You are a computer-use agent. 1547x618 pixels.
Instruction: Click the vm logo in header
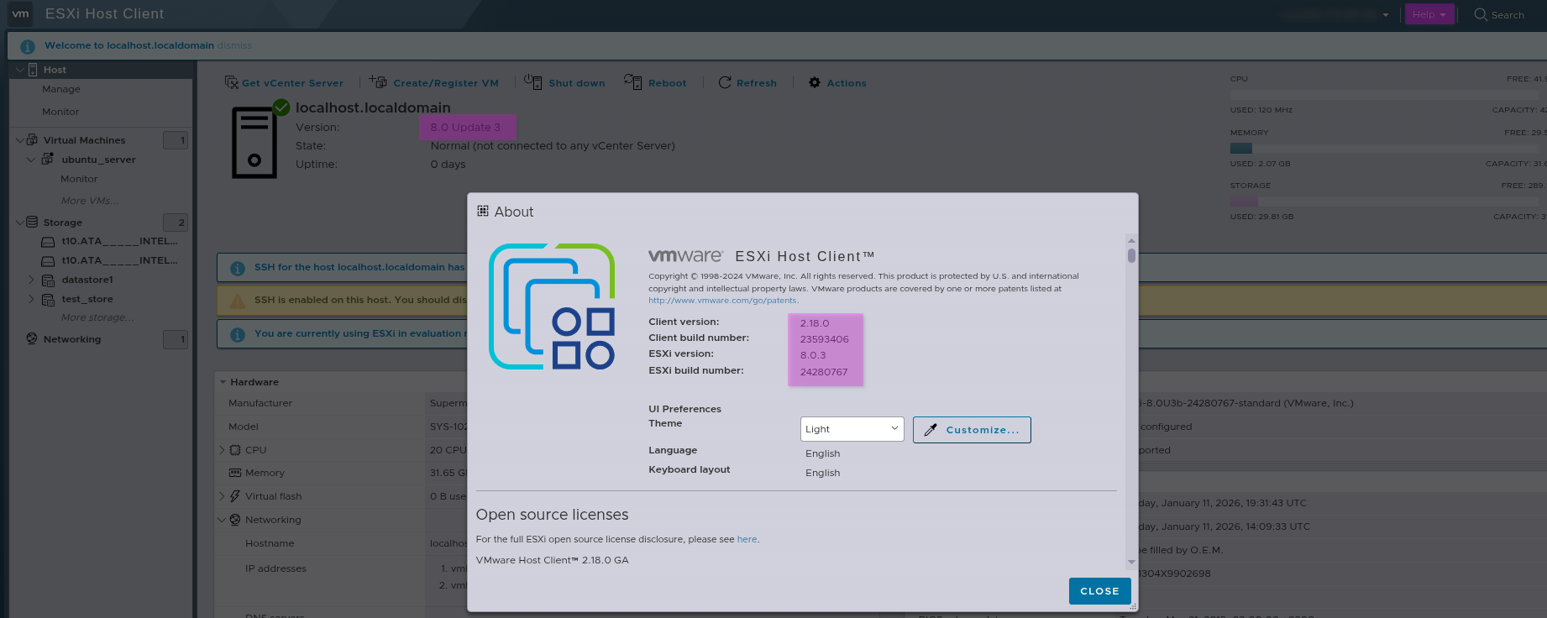point(20,13)
